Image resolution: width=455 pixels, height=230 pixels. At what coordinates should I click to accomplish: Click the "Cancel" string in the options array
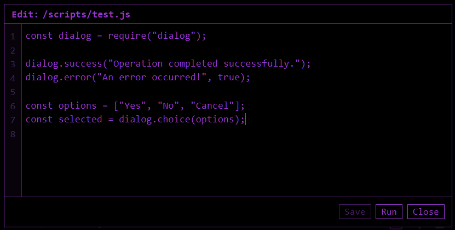click(x=212, y=105)
